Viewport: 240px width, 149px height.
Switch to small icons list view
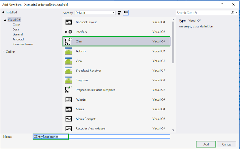(x=126, y=13)
